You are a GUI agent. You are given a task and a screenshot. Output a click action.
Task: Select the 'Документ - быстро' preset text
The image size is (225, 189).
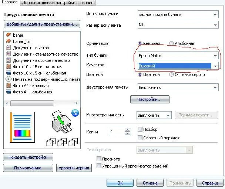31,48
